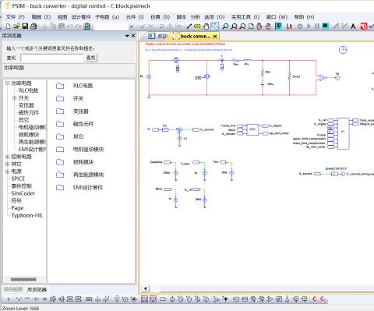
Task: Pause the simulation
Action: tap(317, 27)
